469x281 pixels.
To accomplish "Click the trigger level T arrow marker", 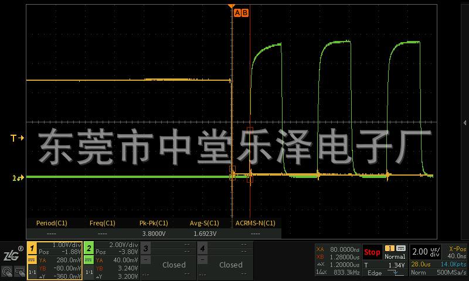I will [17, 138].
